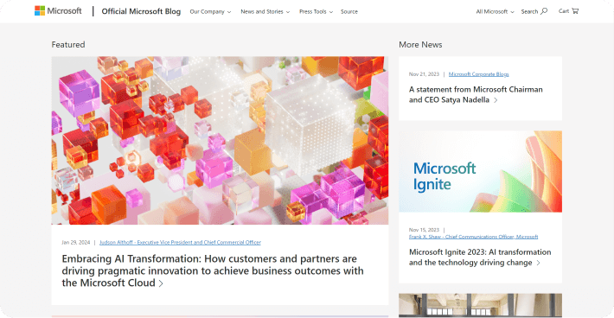The image size is (614, 318).
Task: Open the Judson Althoff author link
Action: (x=180, y=243)
